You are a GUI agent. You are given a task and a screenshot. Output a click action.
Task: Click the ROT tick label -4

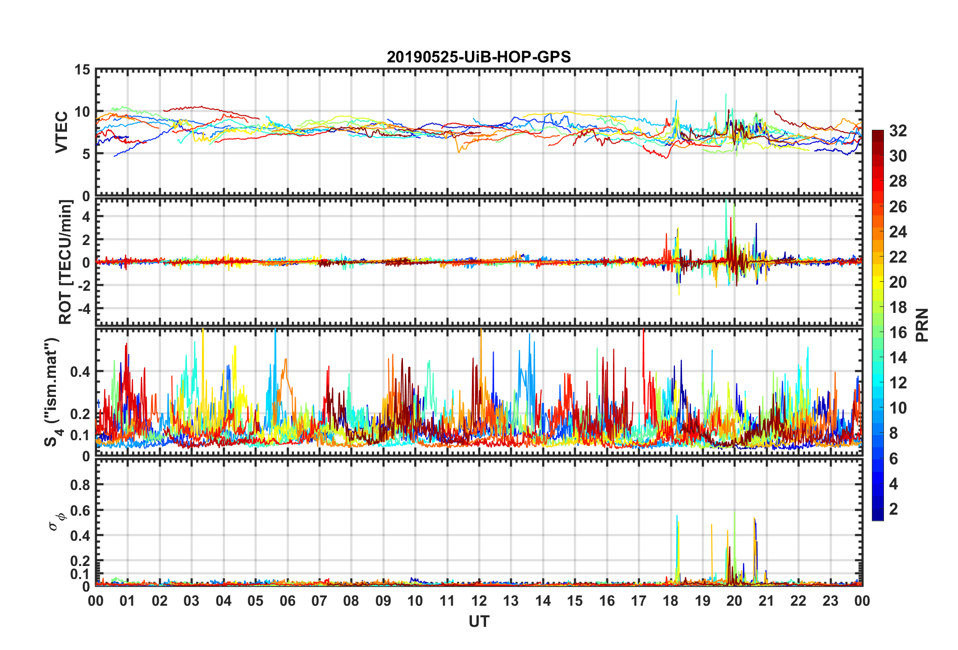point(83,308)
